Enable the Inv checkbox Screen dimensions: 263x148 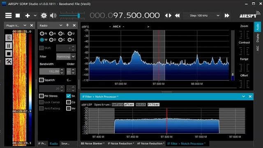point(69,108)
